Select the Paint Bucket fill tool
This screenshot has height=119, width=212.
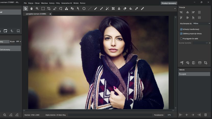coord(131,9)
